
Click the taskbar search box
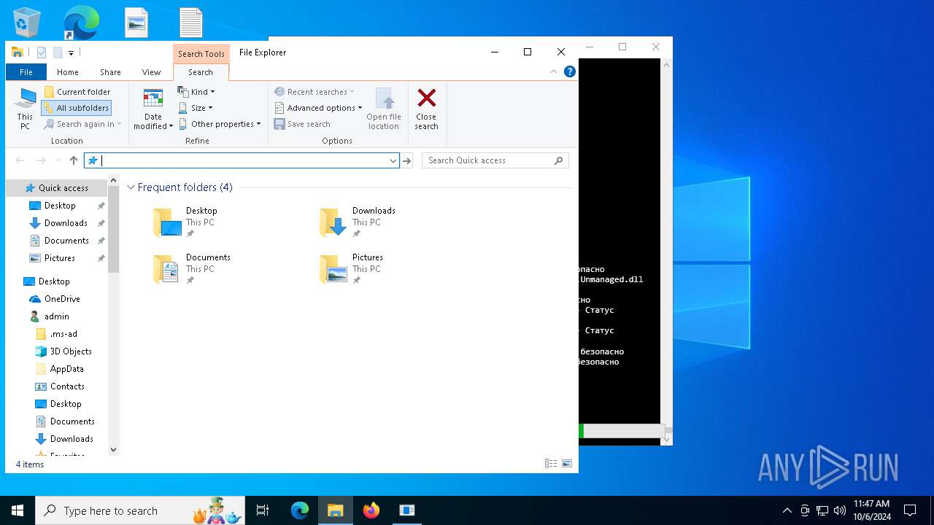[140, 510]
